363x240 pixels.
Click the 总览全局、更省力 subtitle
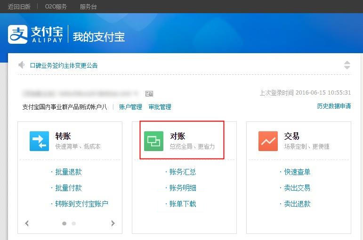click(x=192, y=146)
